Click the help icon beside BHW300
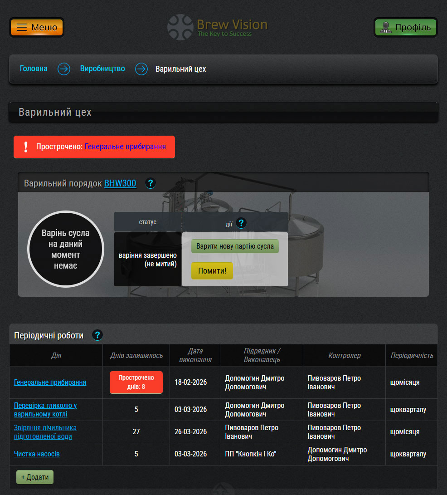Image resolution: width=447 pixels, height=495 pixels. click(x=151, y=183)
